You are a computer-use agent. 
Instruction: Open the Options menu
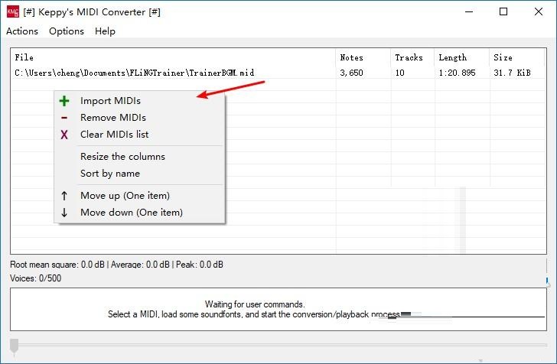pyautogui.click(x=67, y=31)
